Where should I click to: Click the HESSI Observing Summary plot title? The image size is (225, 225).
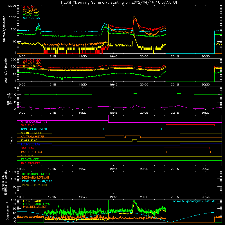[119, 3]
